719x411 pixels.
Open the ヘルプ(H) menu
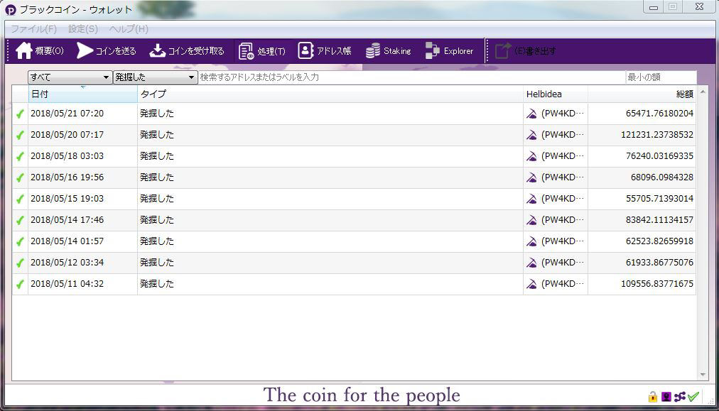[x=129, y=29]
